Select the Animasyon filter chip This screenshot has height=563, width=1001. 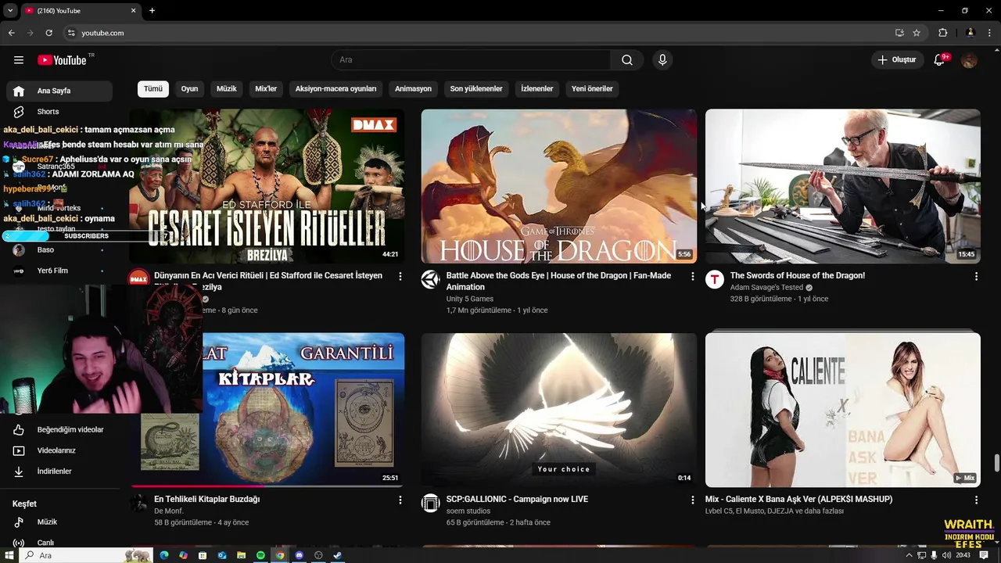413,89
